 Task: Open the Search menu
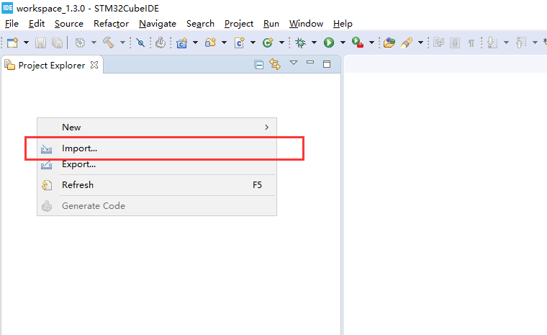pyautogui.click(x=200, y=24)
